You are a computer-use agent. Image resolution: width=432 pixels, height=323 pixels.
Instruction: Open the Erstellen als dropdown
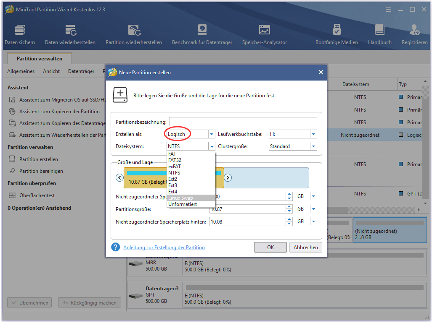(212, 134)
